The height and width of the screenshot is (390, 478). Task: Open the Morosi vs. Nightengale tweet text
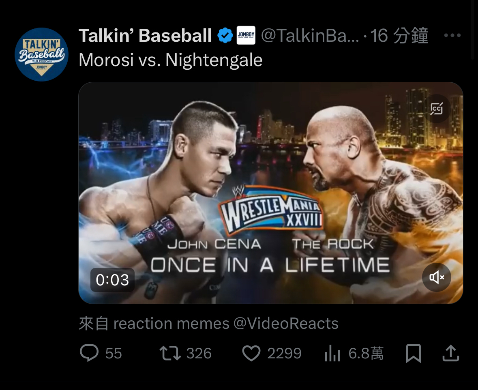pos(170,60)
